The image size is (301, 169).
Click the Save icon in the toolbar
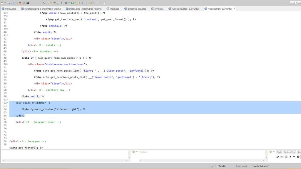(x=9, y=3)
